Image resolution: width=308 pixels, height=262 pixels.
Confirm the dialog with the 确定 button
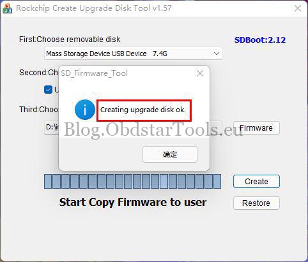[x=170, y=154]
